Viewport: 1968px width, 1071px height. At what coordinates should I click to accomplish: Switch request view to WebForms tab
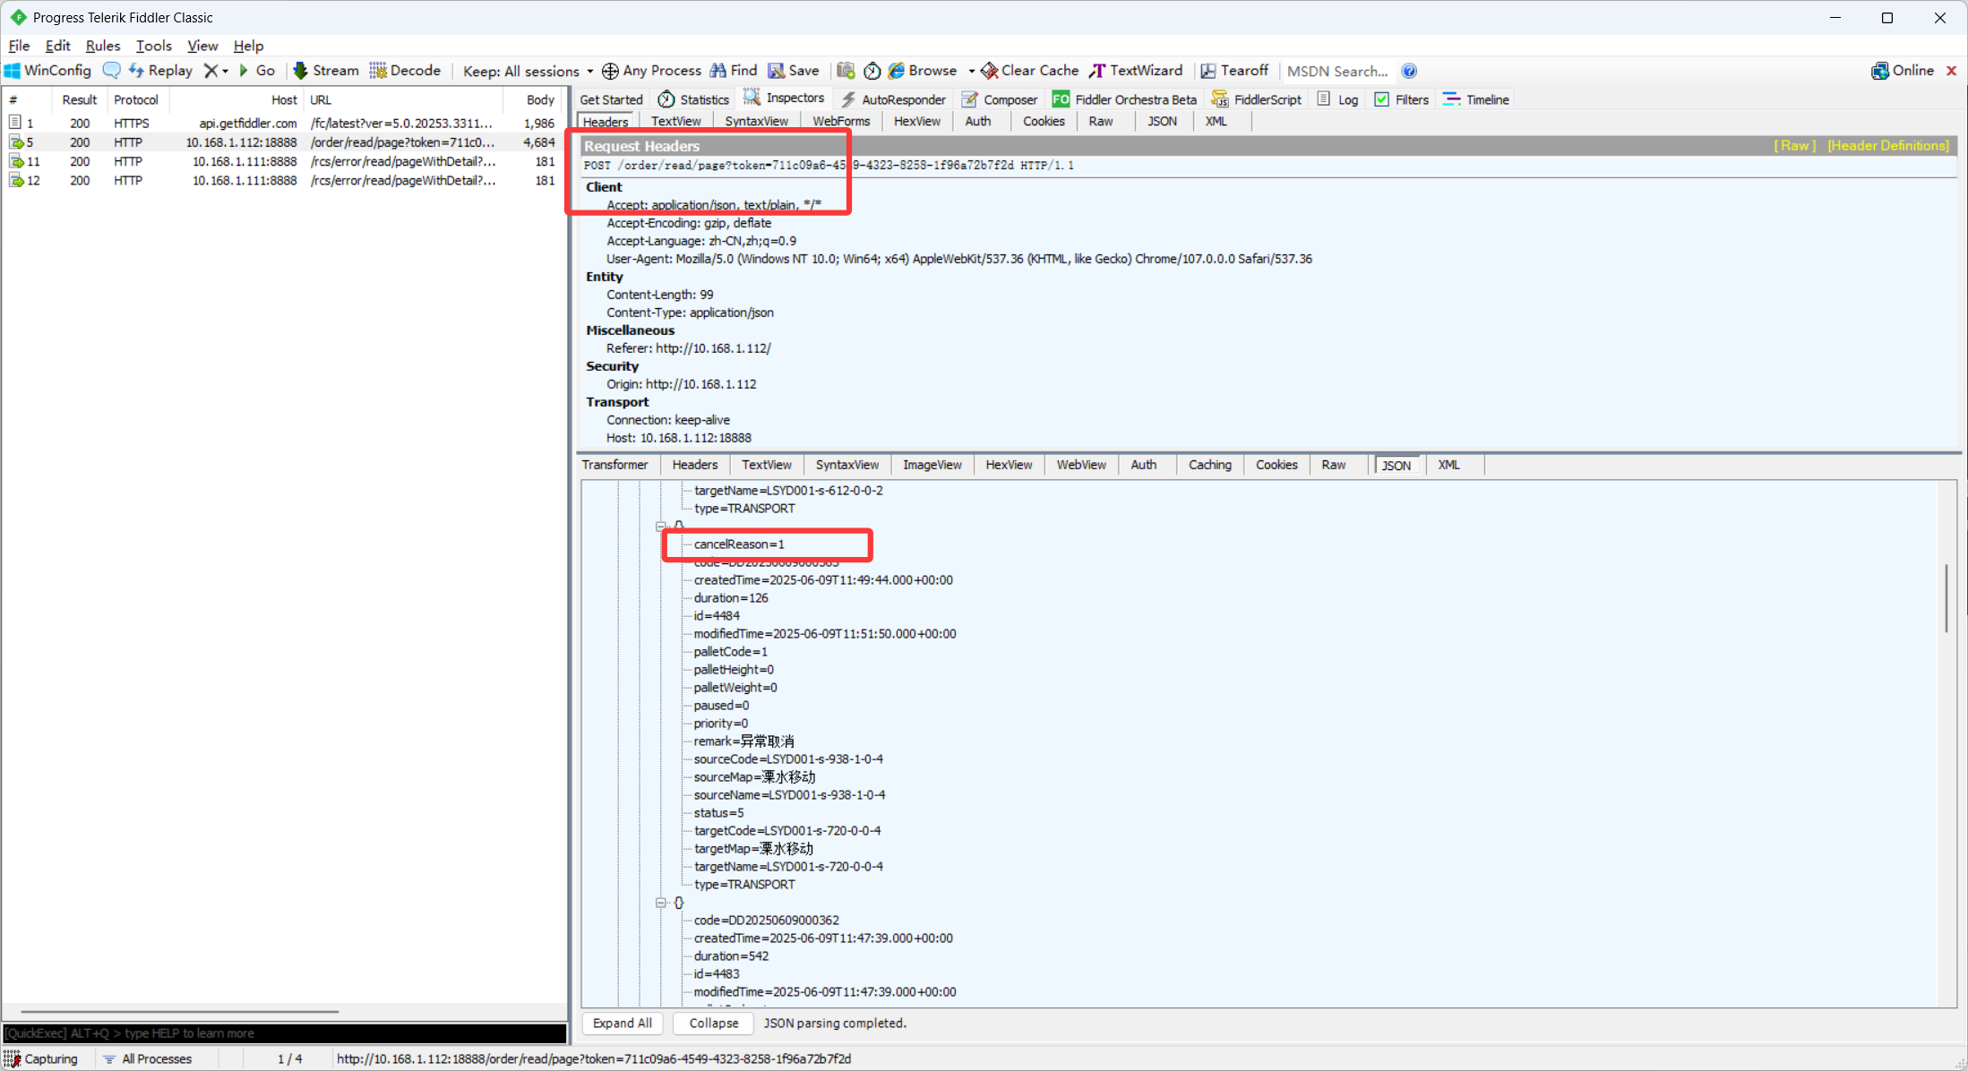click(841, 121)
